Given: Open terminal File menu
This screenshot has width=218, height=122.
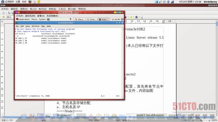Looking at the screenshot, I should 17,26.
